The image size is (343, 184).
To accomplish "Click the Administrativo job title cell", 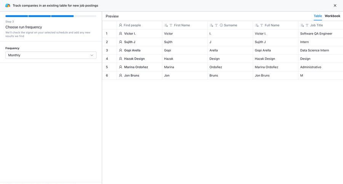I will click(x=321, y=67).
